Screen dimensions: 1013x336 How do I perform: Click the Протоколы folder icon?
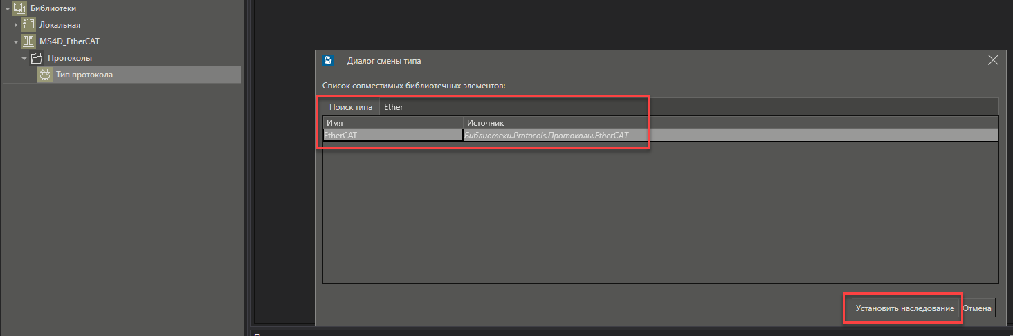click(x=37, y=58)
